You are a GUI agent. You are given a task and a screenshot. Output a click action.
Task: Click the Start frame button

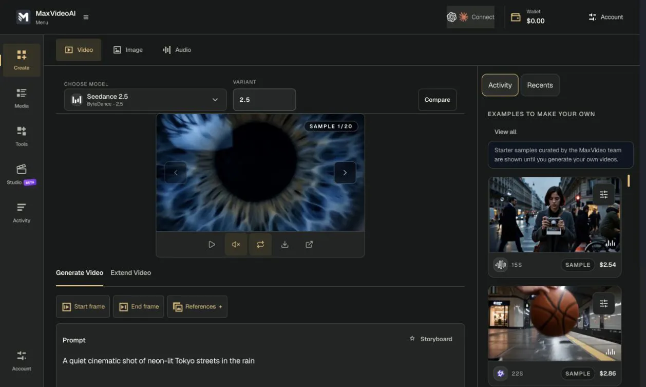click(x=83, y=306)
